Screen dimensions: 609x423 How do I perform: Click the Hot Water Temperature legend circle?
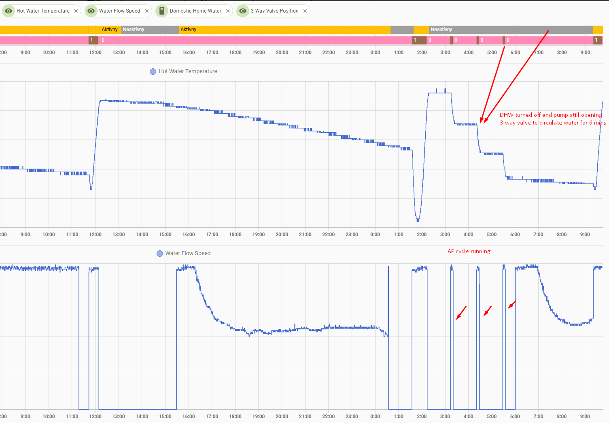(153, 72)
